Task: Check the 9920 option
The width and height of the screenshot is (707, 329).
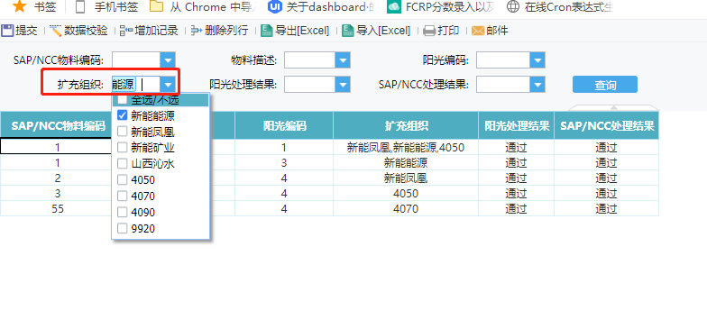Action: (x=122, y=229)
